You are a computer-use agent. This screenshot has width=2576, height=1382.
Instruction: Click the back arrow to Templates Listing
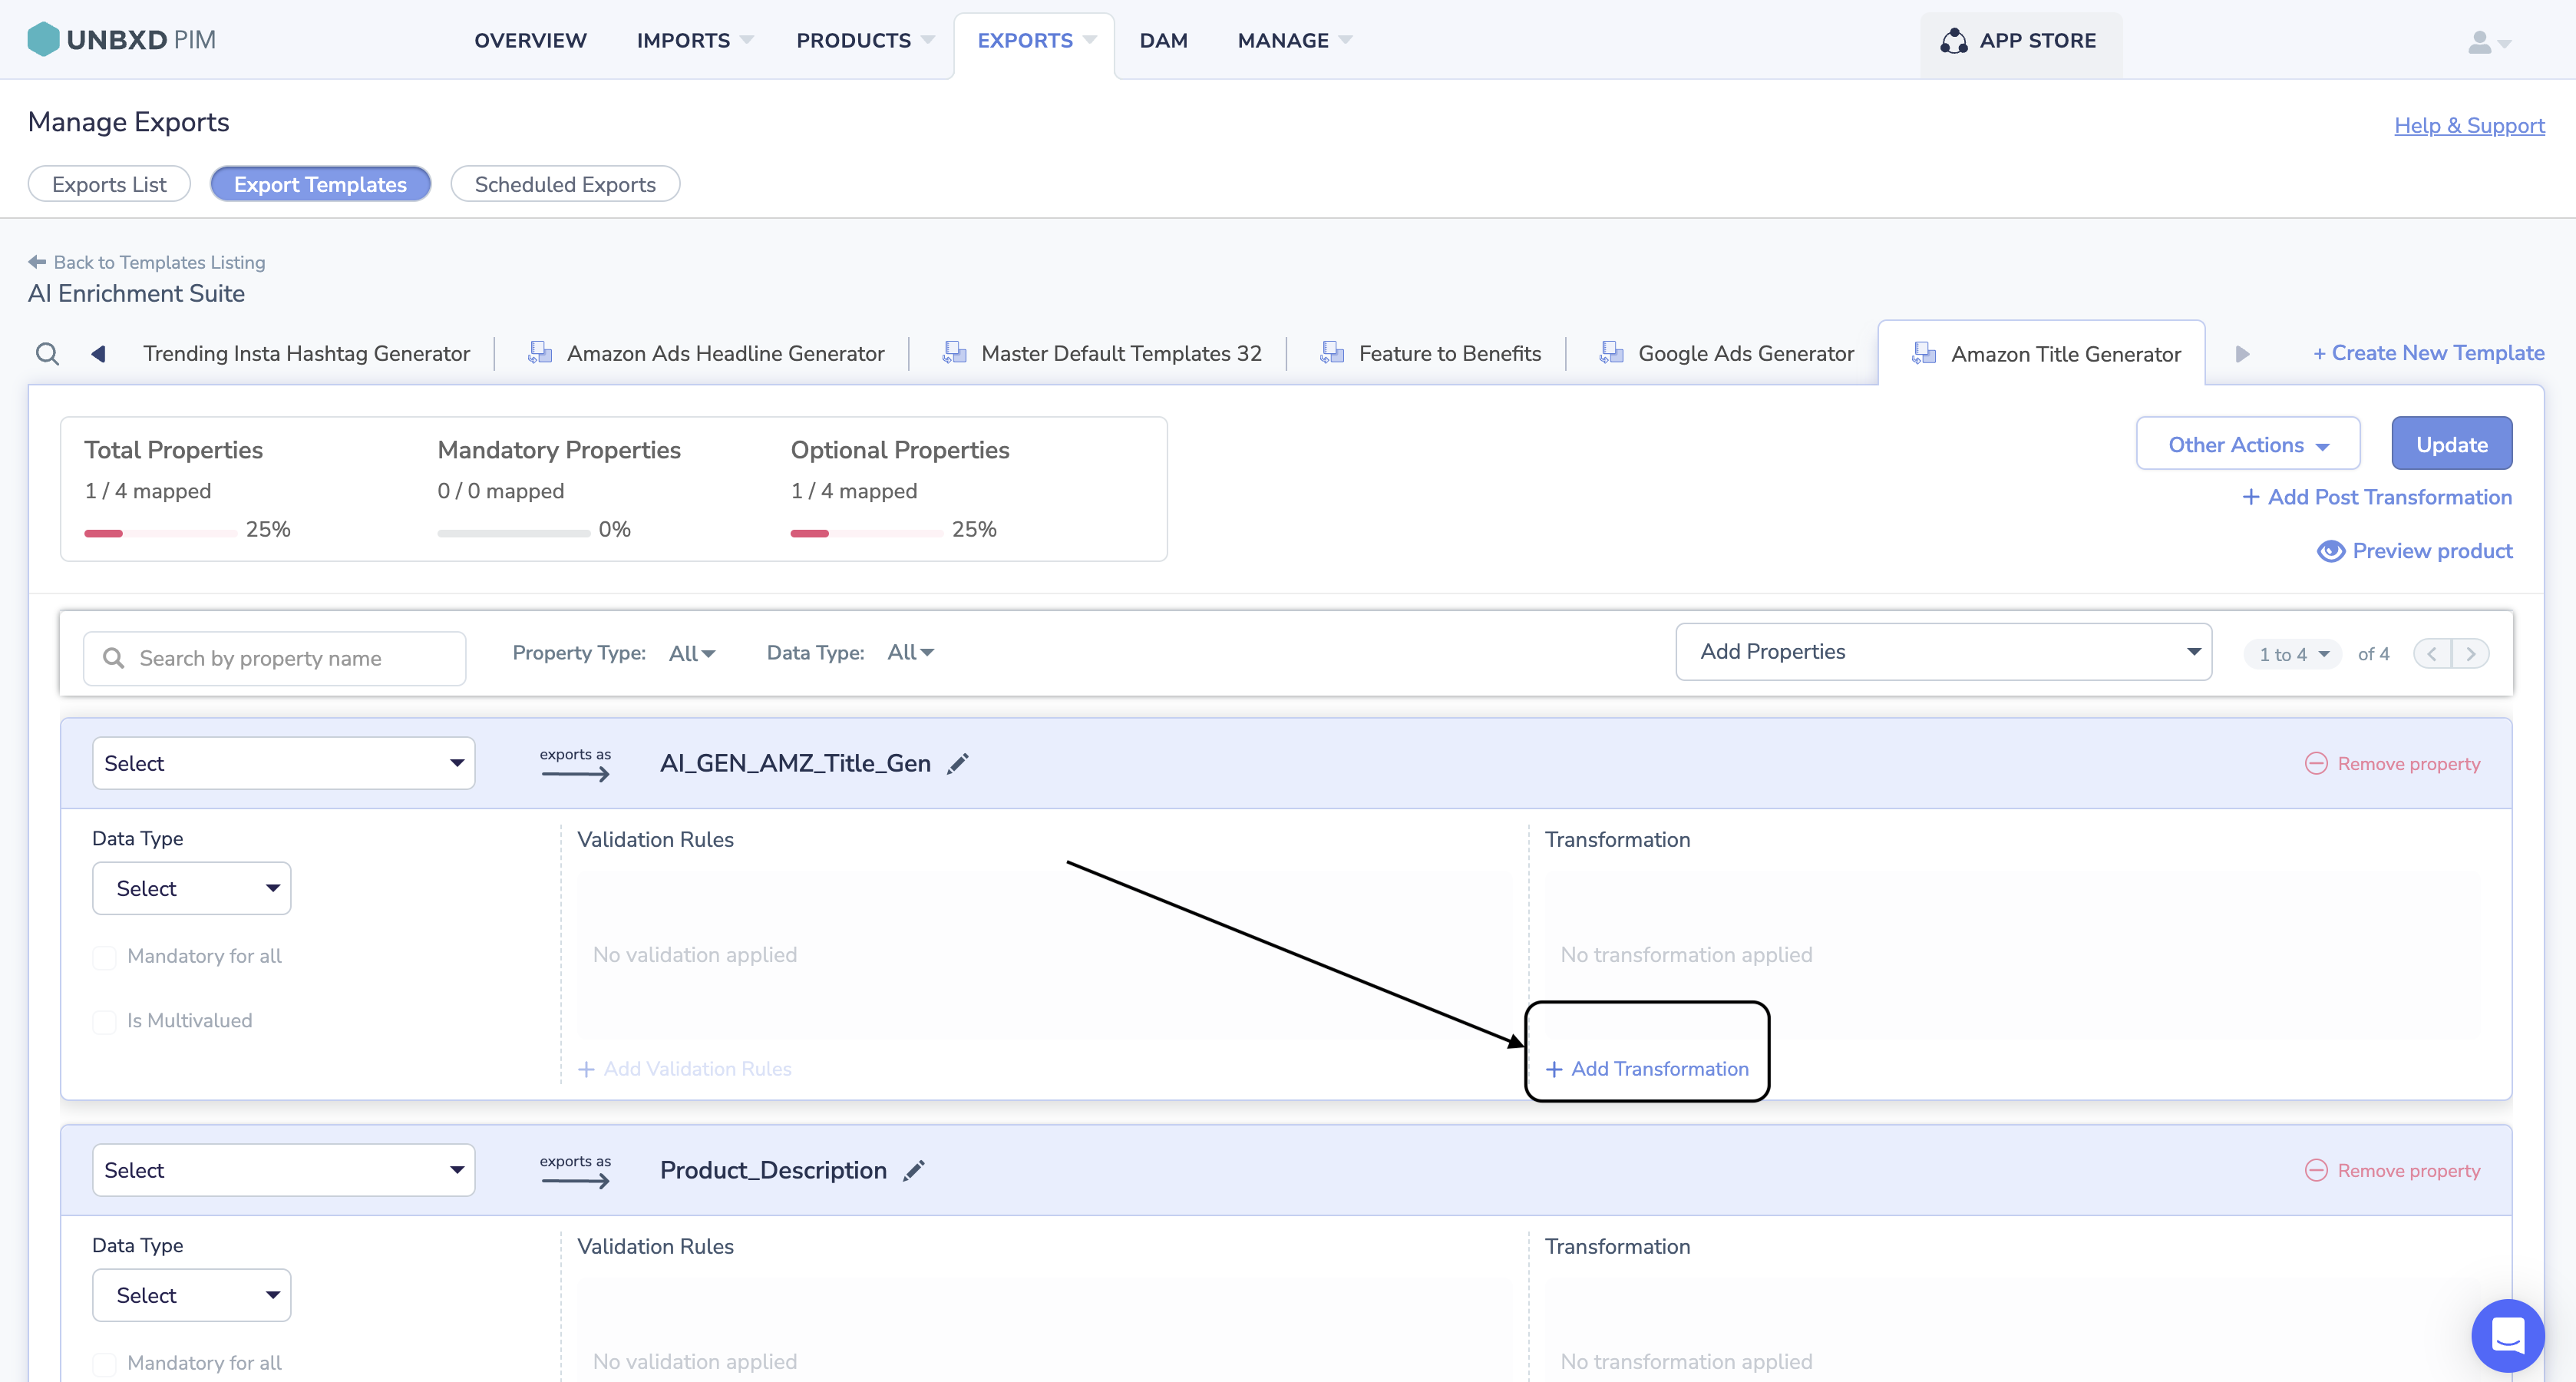pos(37,262)
